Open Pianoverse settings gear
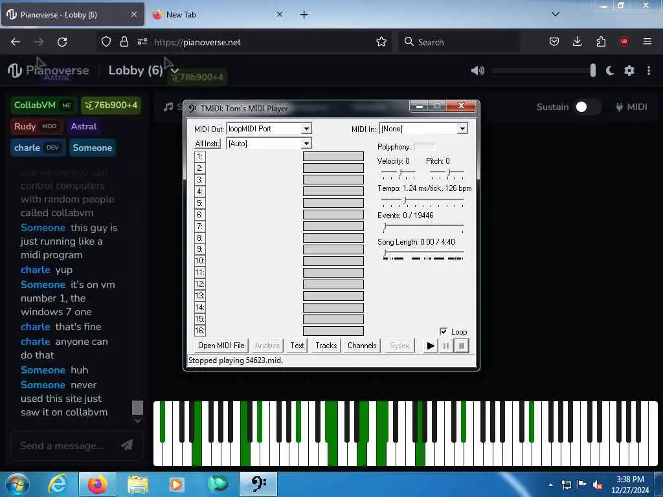This screenshot has height=497, width=663. pyautogui.click(x=629, y=71)
